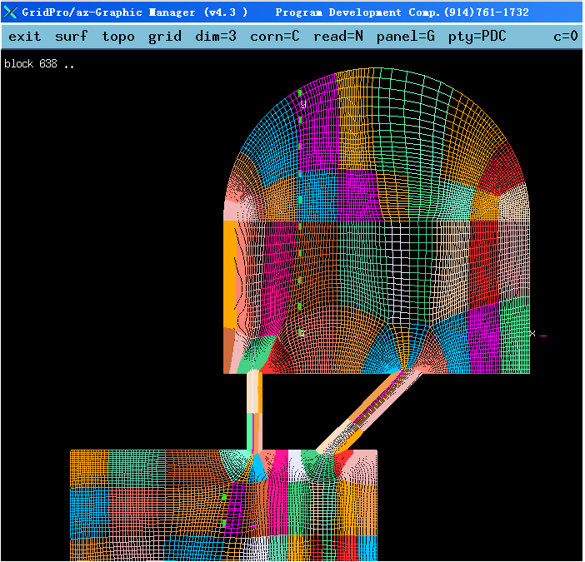The image size is (585, 562).
Task: Toggle the corn=C corner setting
Action: (275, 37)
